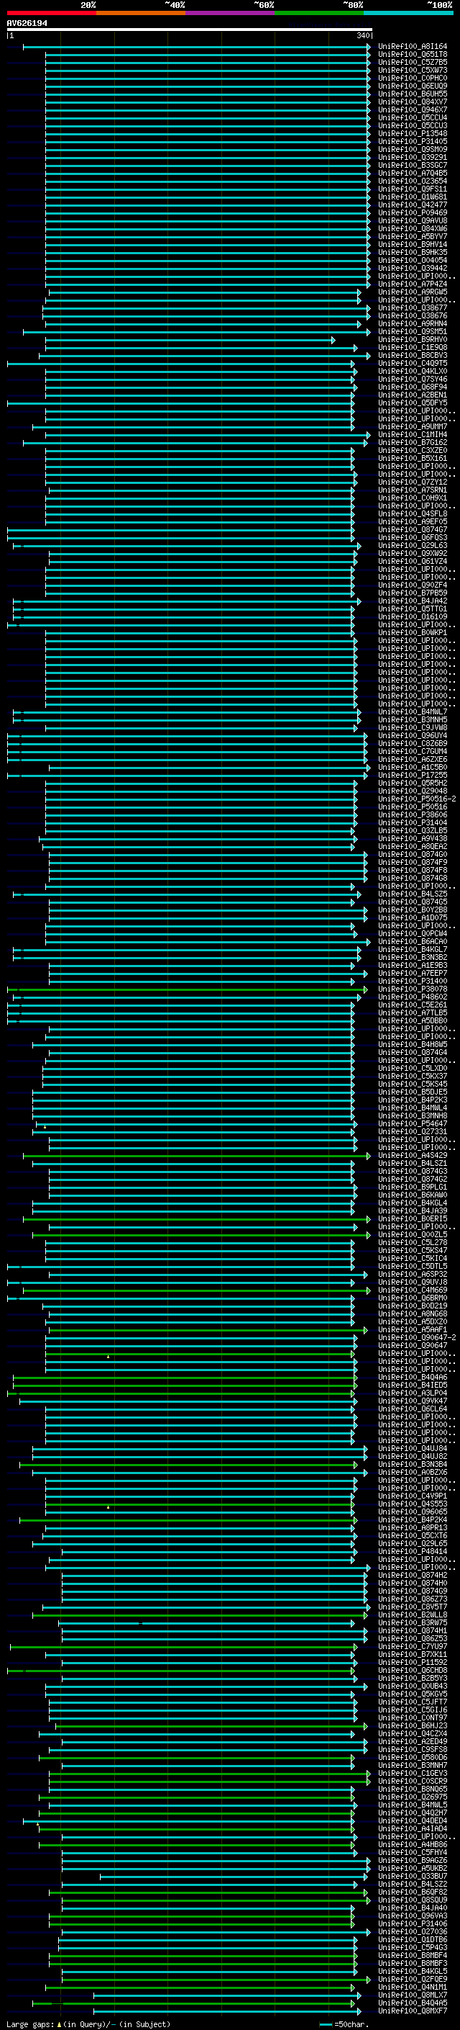The image size is (460, 2030).
Task: Click the green ~80% identity legend bar
Action: tap(319, 13)
